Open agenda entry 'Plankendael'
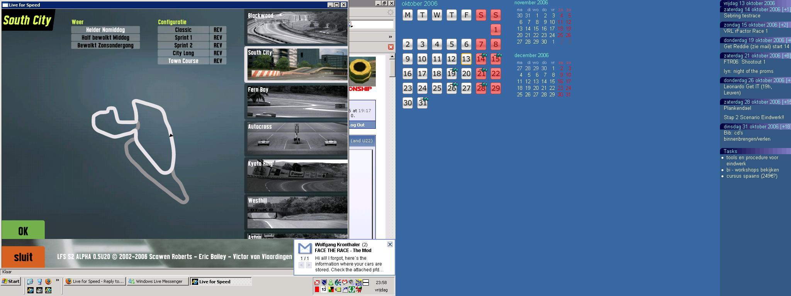Viewport: 791px width, 296px height. [x=737, y=108]
